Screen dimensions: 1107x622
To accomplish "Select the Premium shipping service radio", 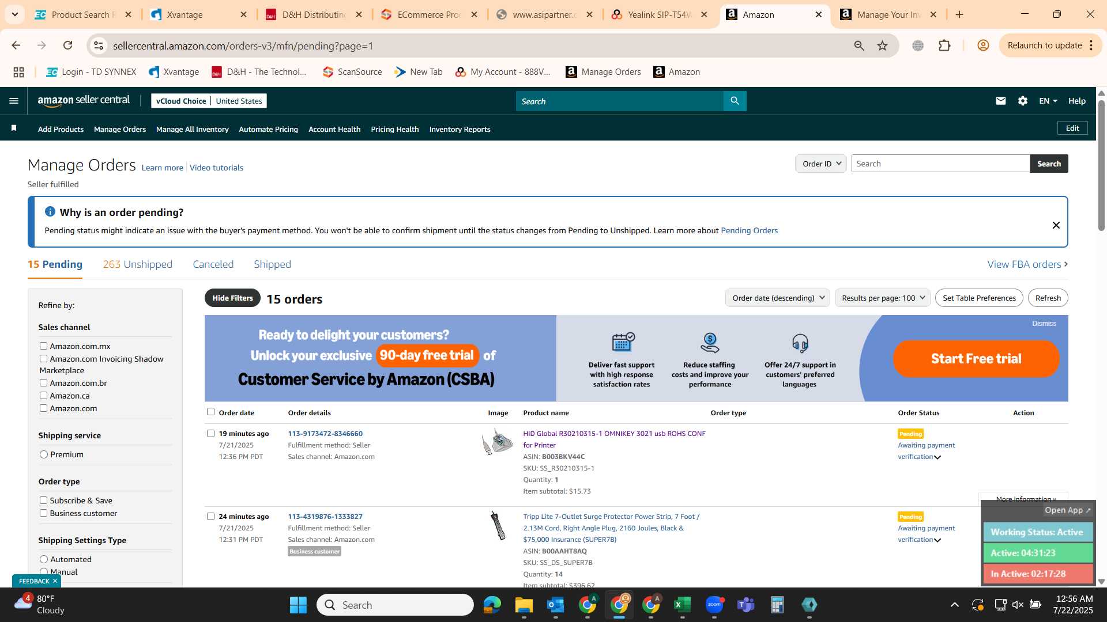I will pyautogui.click(x=44, y=454).
